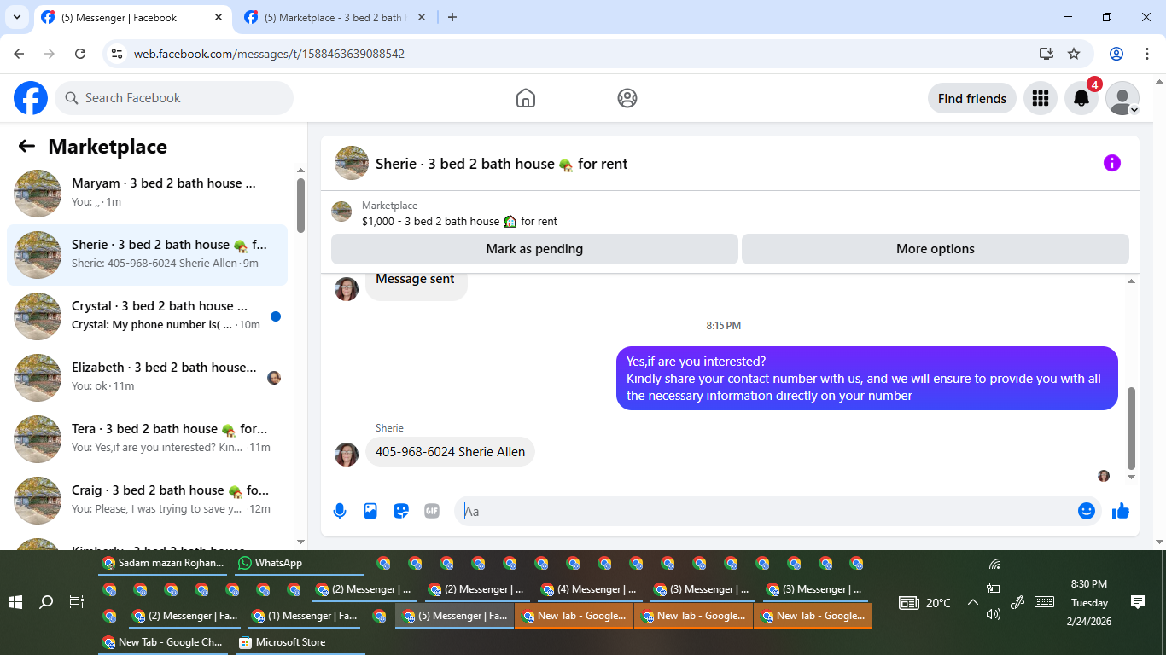The height and width of the screenshot is (655, 1166).
Task: Click the Find friends button
Action: pos(971,98)
